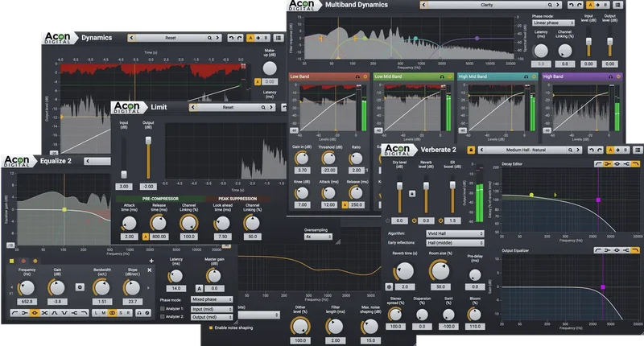Enable Analyzer 1 checkbox

tap(163, 309)
